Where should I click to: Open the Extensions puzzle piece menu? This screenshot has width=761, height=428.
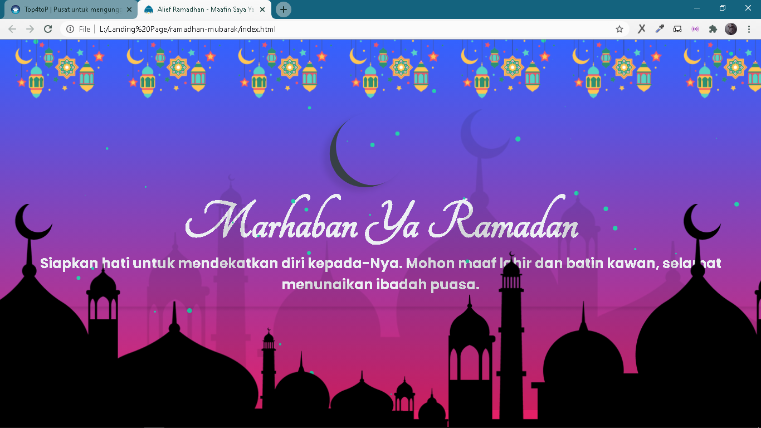point(713,28)
